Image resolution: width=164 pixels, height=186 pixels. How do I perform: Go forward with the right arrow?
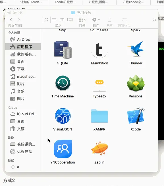19,20
